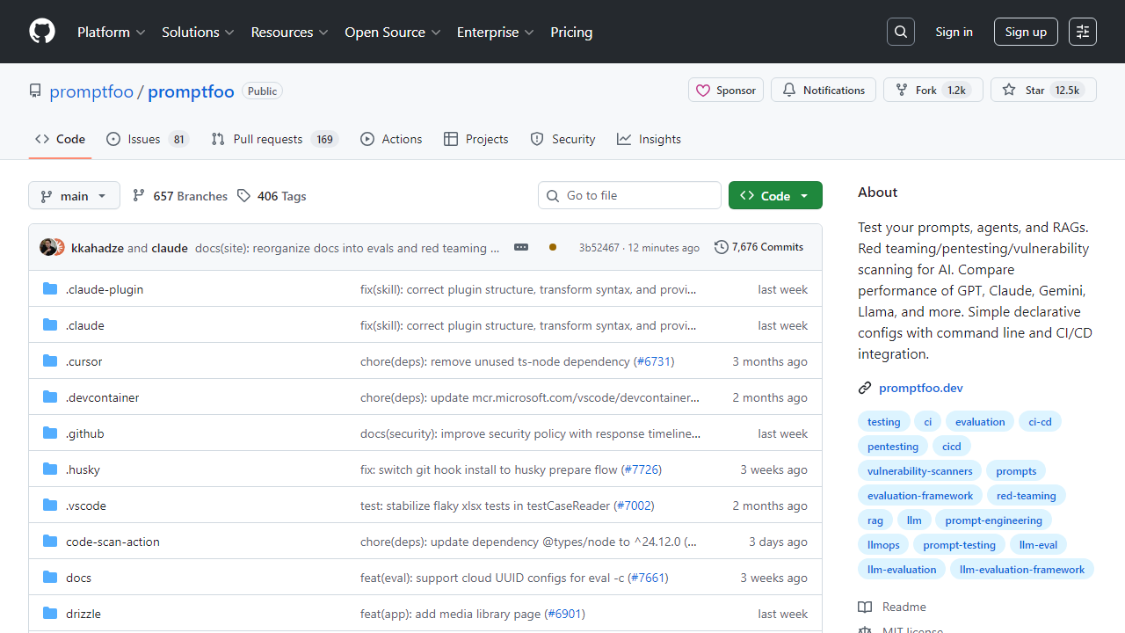The height and width of the screenshot is (633, 1125).
Task: Click the kkahadze author avatar
Action: [48, 247]
